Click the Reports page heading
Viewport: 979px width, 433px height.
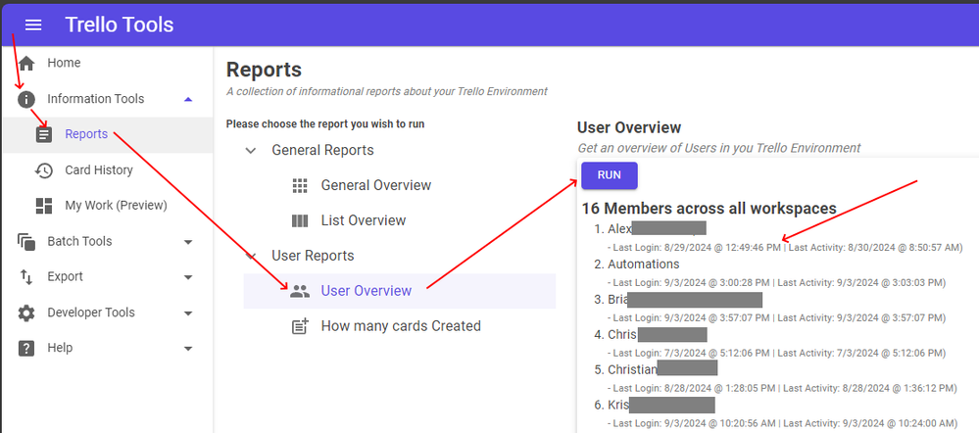pyautogui.click(x=264, y=70)
